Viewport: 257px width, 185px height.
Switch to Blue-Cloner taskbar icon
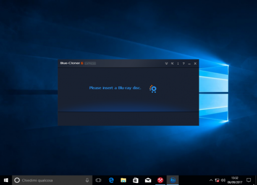(173, 180)
